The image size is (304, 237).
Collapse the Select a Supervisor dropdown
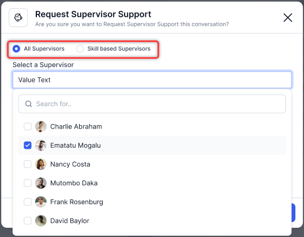coord(152,80)
